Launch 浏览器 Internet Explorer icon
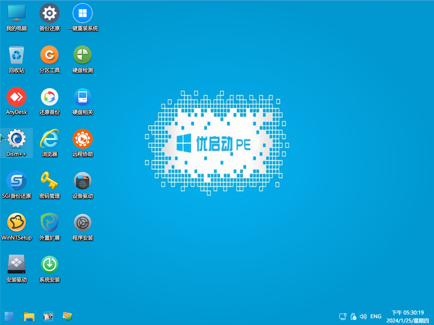Viewport: 434px width, 325px height. (x=49, y=143)
